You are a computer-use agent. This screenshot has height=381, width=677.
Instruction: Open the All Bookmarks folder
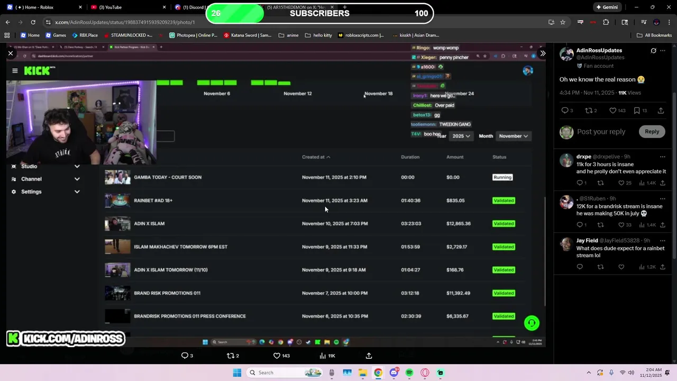(654, 35)
